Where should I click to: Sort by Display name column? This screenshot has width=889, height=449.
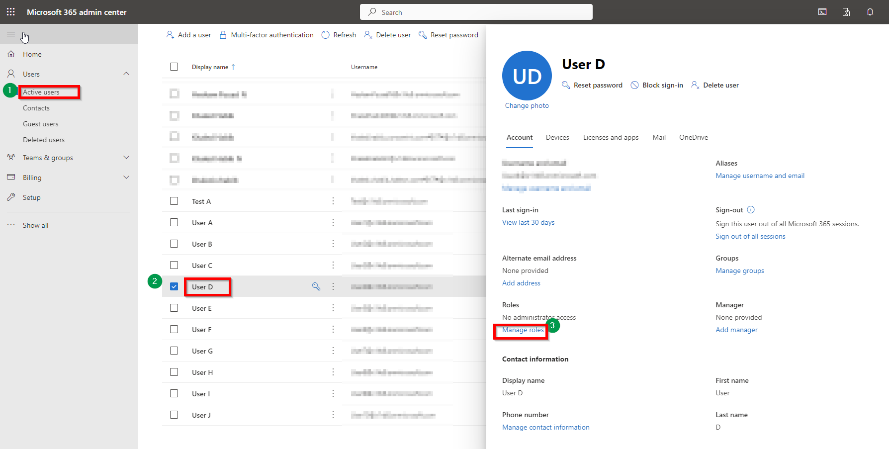[x=213, y=67]
